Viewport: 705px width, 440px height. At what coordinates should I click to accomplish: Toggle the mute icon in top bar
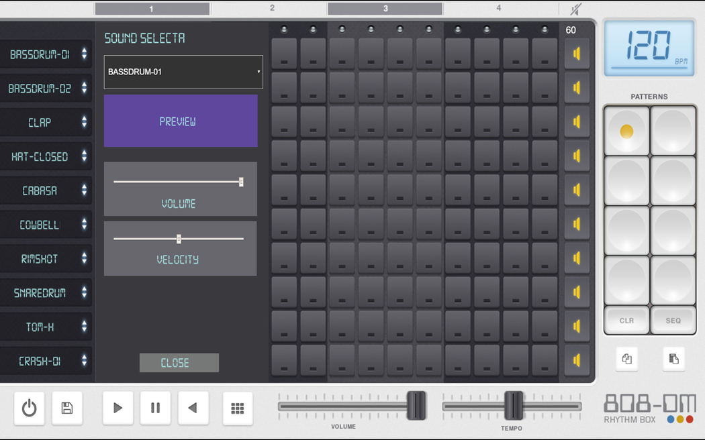pos(575,9)
